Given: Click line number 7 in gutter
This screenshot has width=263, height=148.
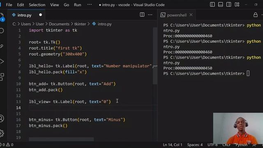Looking at the screenshot, I should tap(19, 66).
